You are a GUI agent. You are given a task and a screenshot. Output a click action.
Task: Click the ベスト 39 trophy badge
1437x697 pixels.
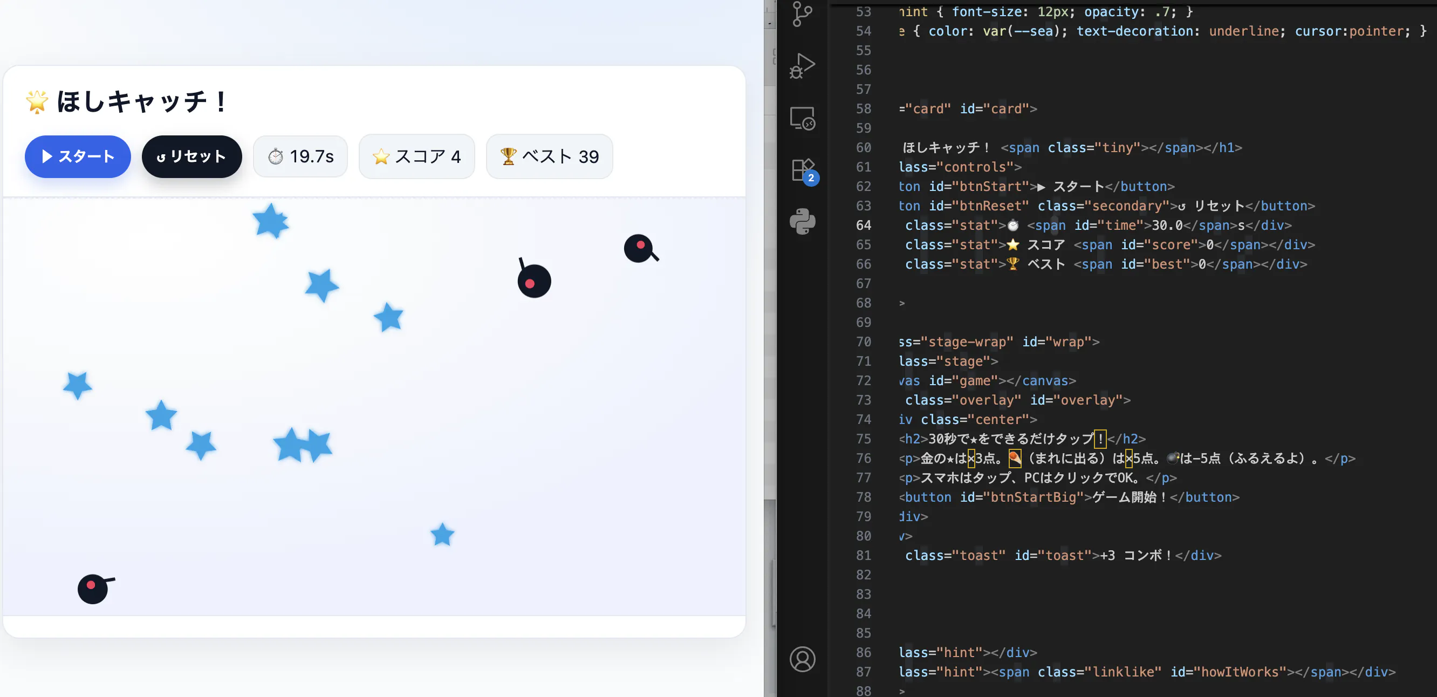[x=549, y=156]
